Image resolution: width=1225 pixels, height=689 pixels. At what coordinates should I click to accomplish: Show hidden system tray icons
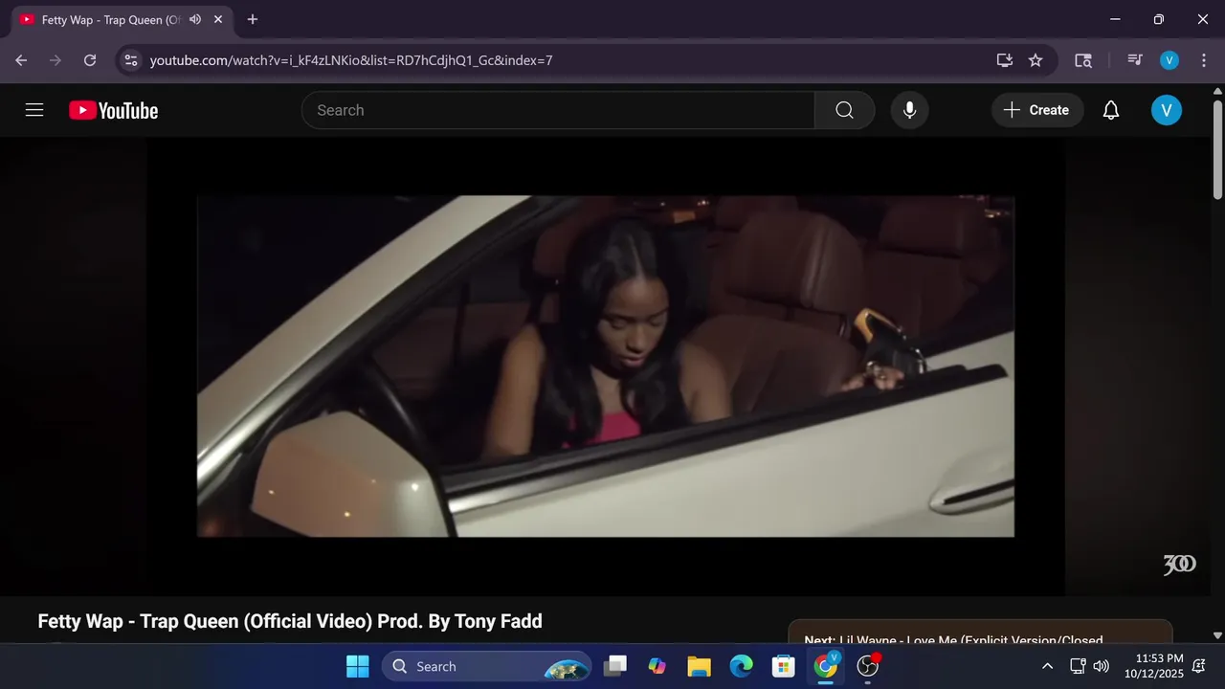(x=1047, y=666)
